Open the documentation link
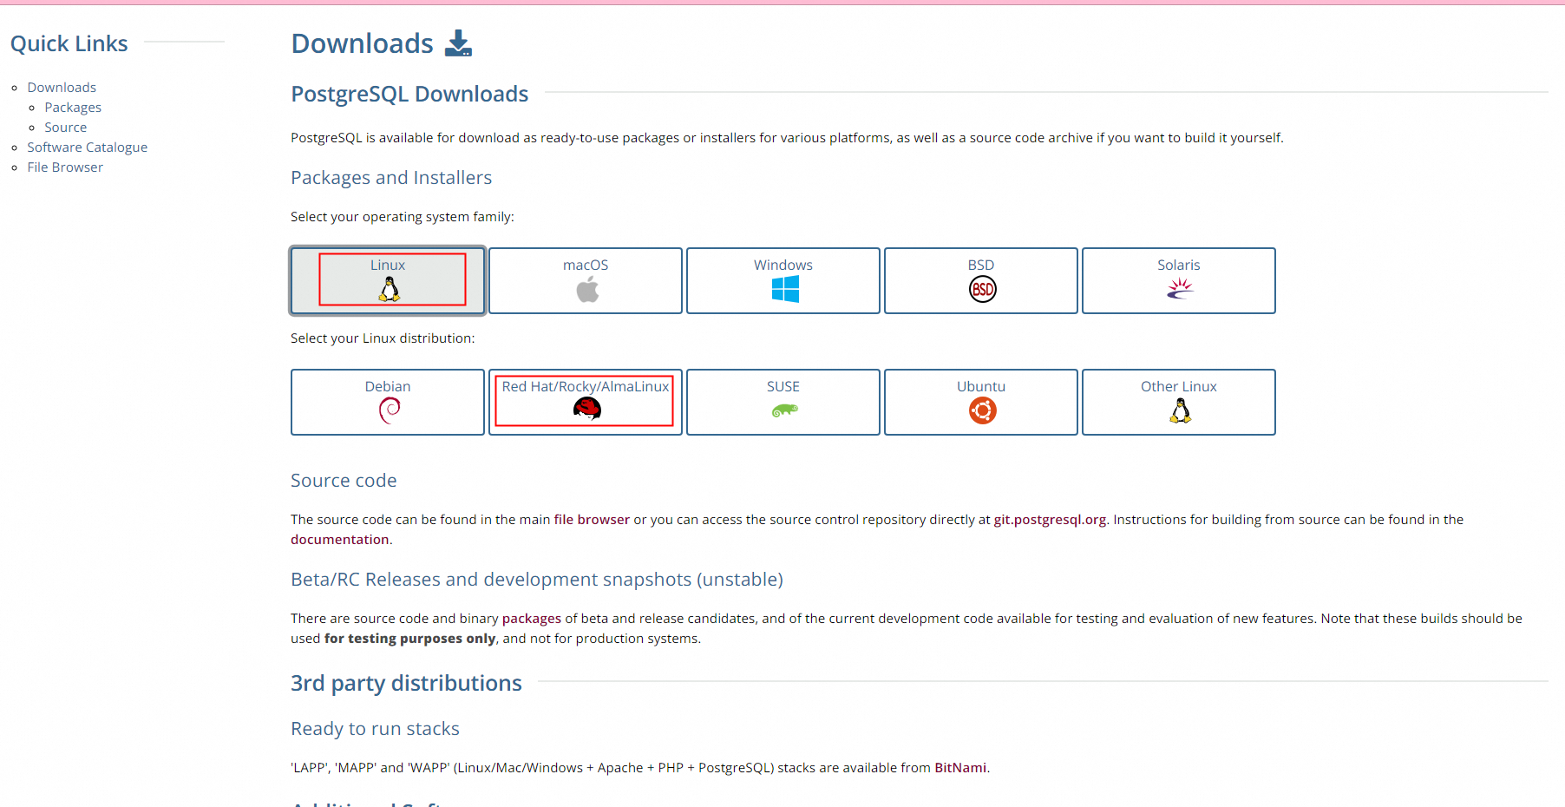Viewport: 1565px width, 807px height. [x=339, y=539]
